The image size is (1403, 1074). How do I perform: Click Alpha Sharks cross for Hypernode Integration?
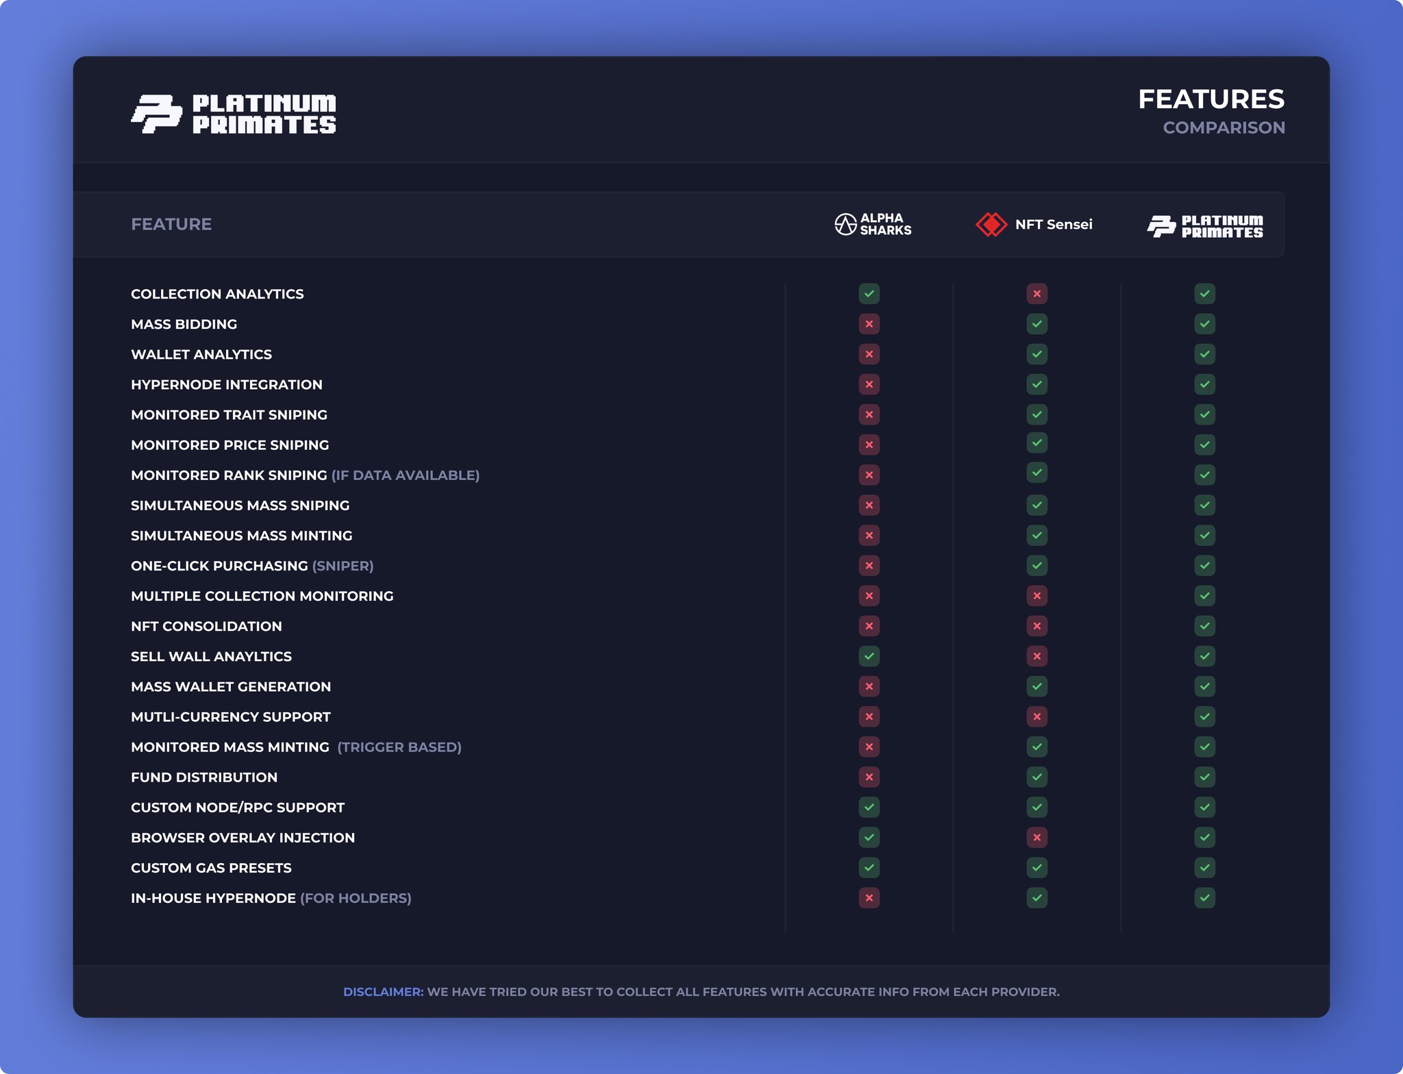click(869, 384)
